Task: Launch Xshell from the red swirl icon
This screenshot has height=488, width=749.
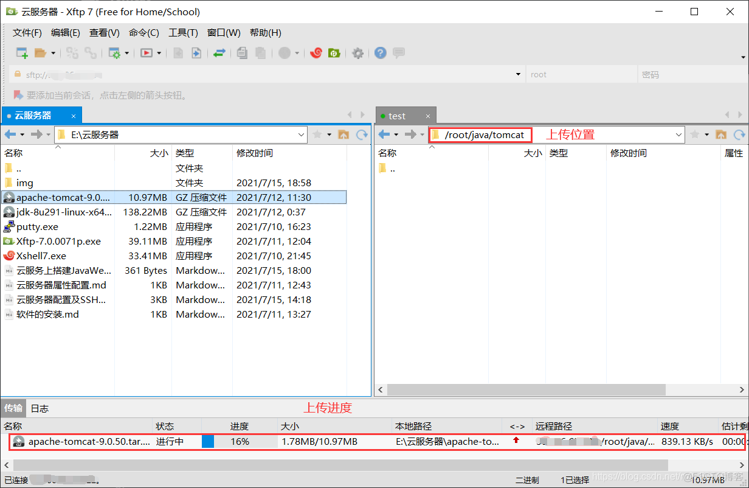Action: 316,53
